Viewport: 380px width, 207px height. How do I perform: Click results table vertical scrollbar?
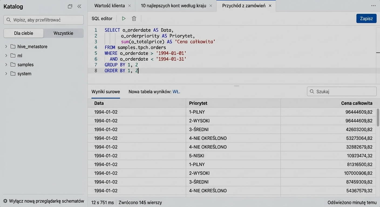[x=378, y=118]
